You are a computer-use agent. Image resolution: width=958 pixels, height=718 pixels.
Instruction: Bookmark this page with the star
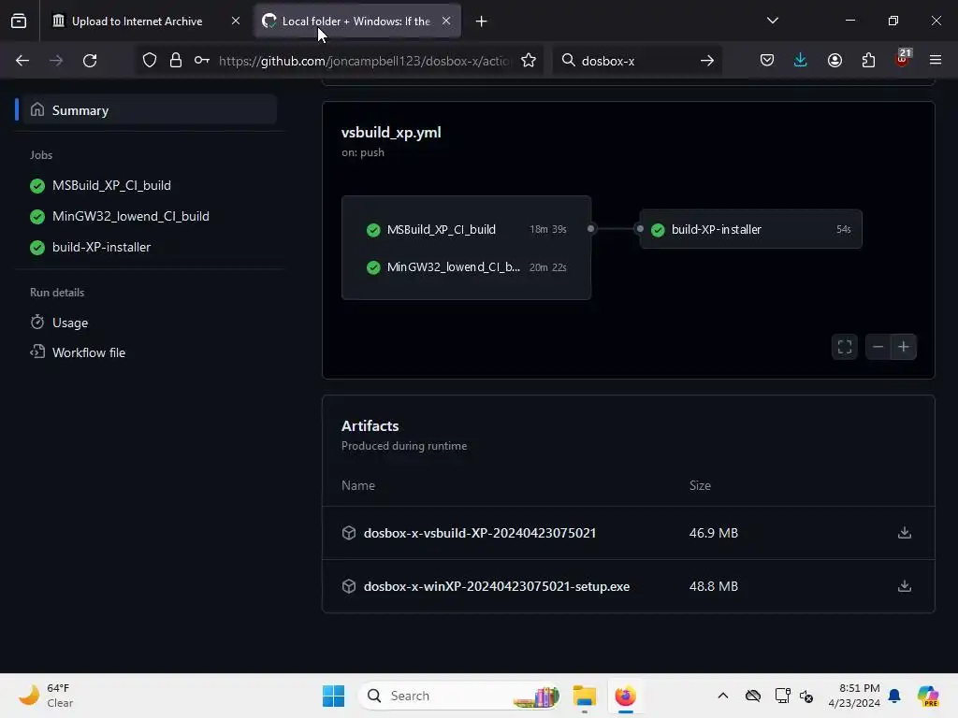pyautogui.click(x=529, y=61)
